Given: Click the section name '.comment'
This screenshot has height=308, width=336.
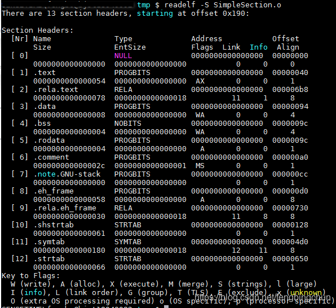Looking at the screenshot, I should 51,157.
